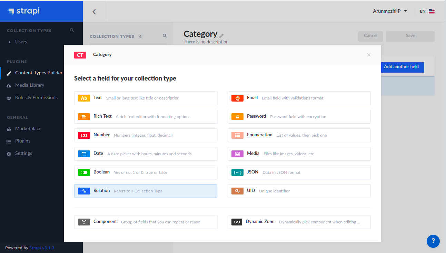Pick the Email @ field icon
Viewport: 446px width, 253px height.
coord(237,98)
